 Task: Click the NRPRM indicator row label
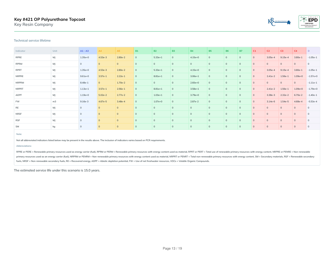[19, 83]
